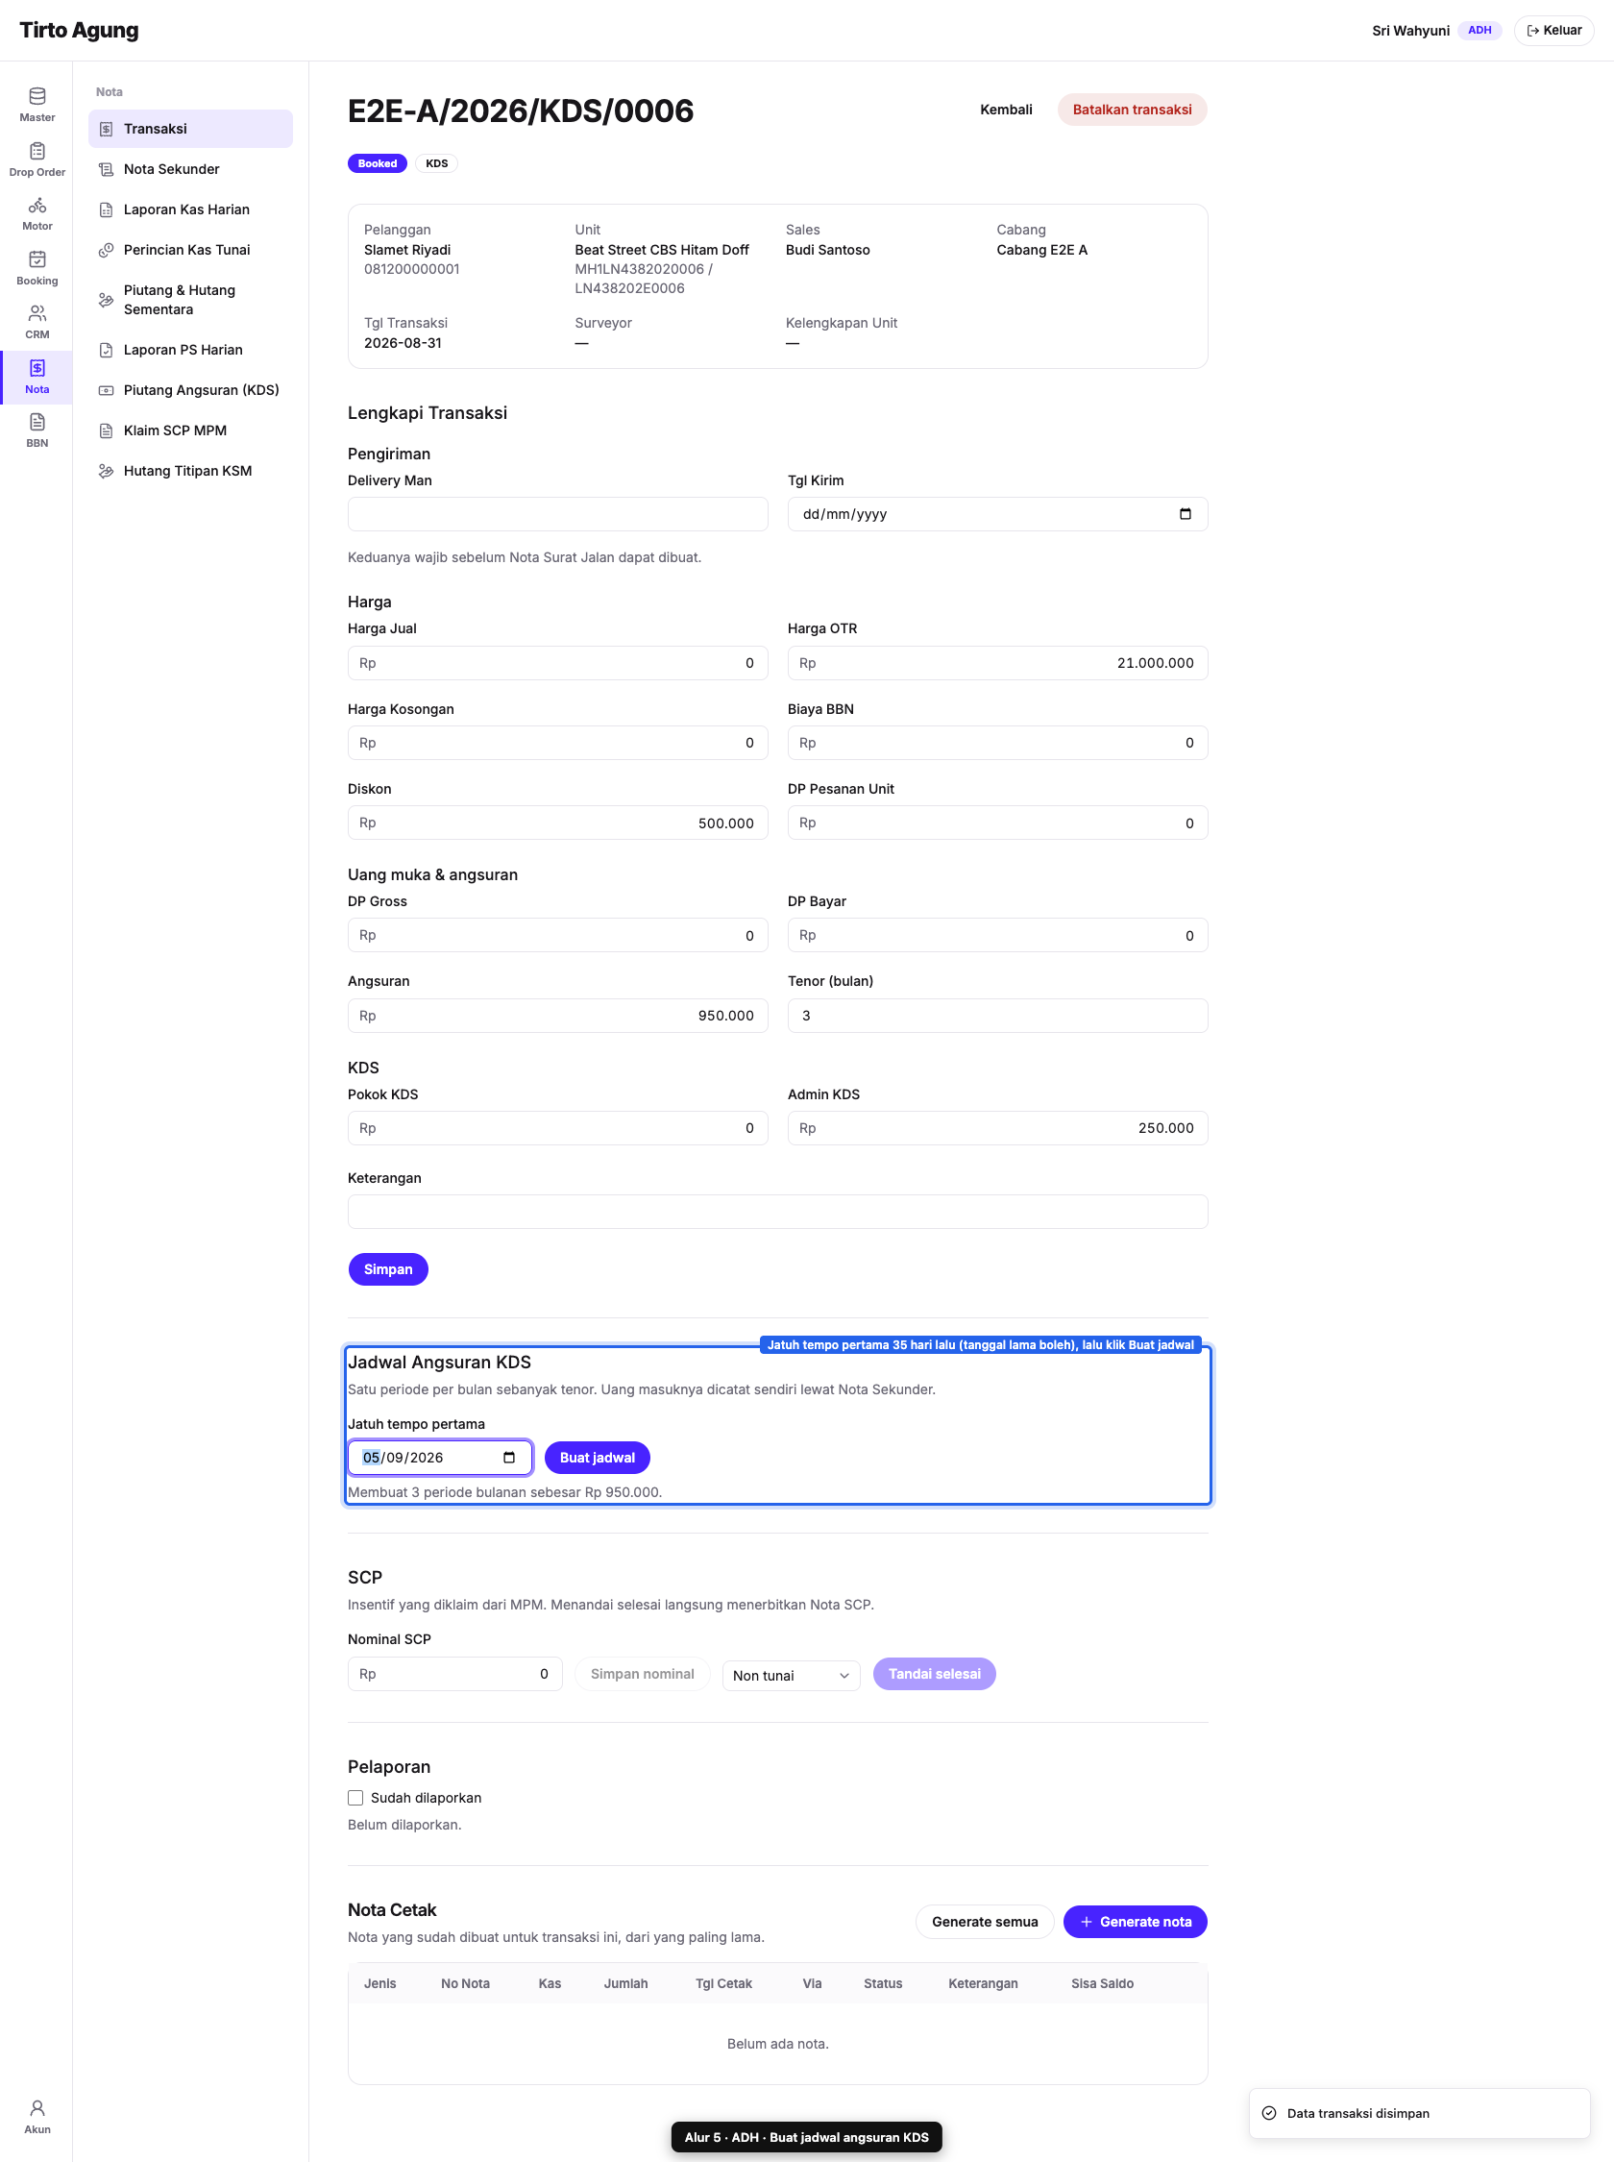Tick the Sudah dilaporkan checkbox
This screenshot has width=1614, height=2162.
point(355,1798)
